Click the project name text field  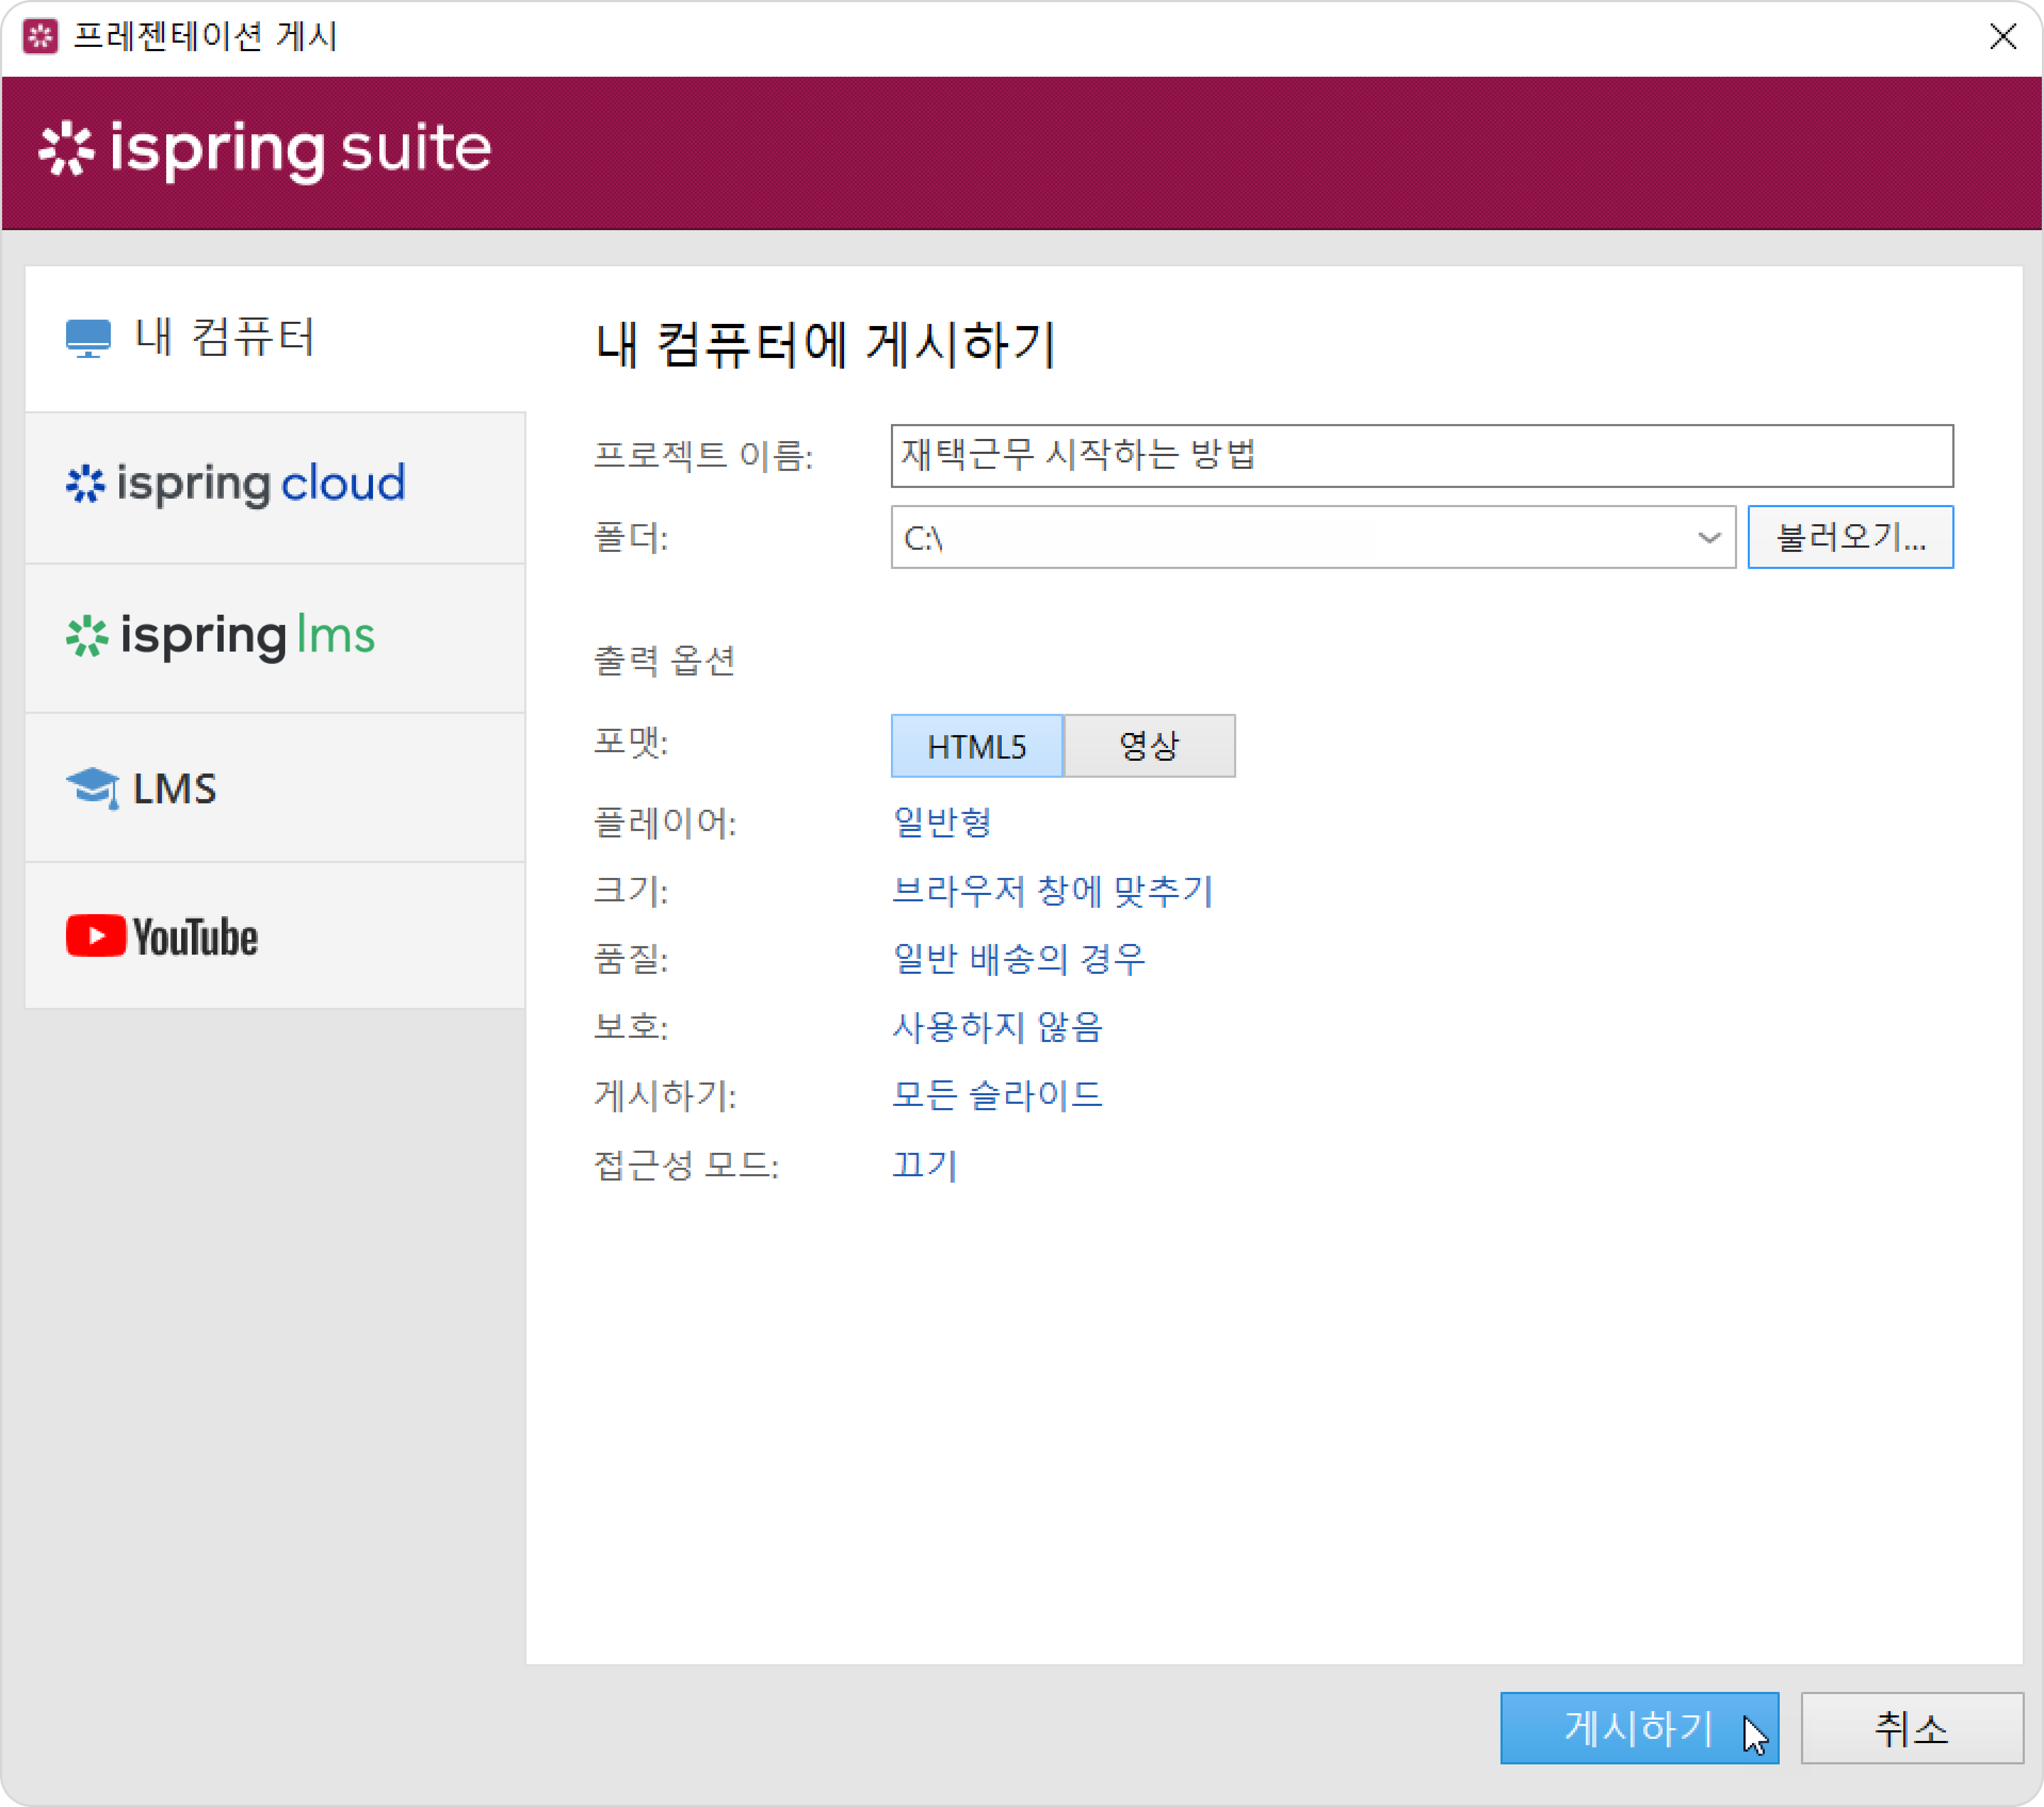point(1421,456)
